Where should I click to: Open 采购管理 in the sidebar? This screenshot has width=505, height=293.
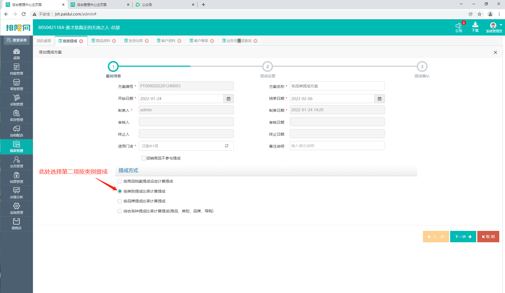17,100
